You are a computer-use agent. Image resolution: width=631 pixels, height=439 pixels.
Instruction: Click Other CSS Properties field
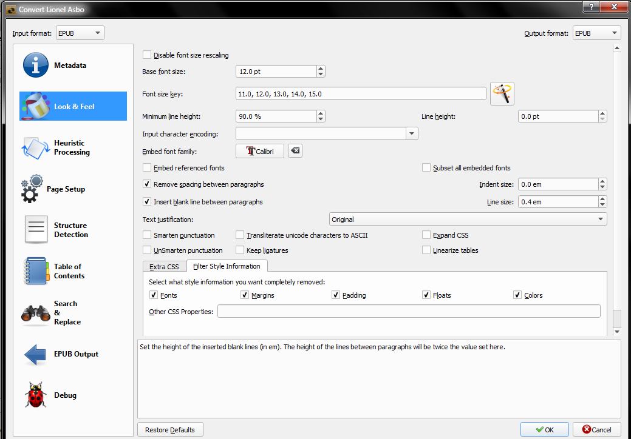pos(409,311)
